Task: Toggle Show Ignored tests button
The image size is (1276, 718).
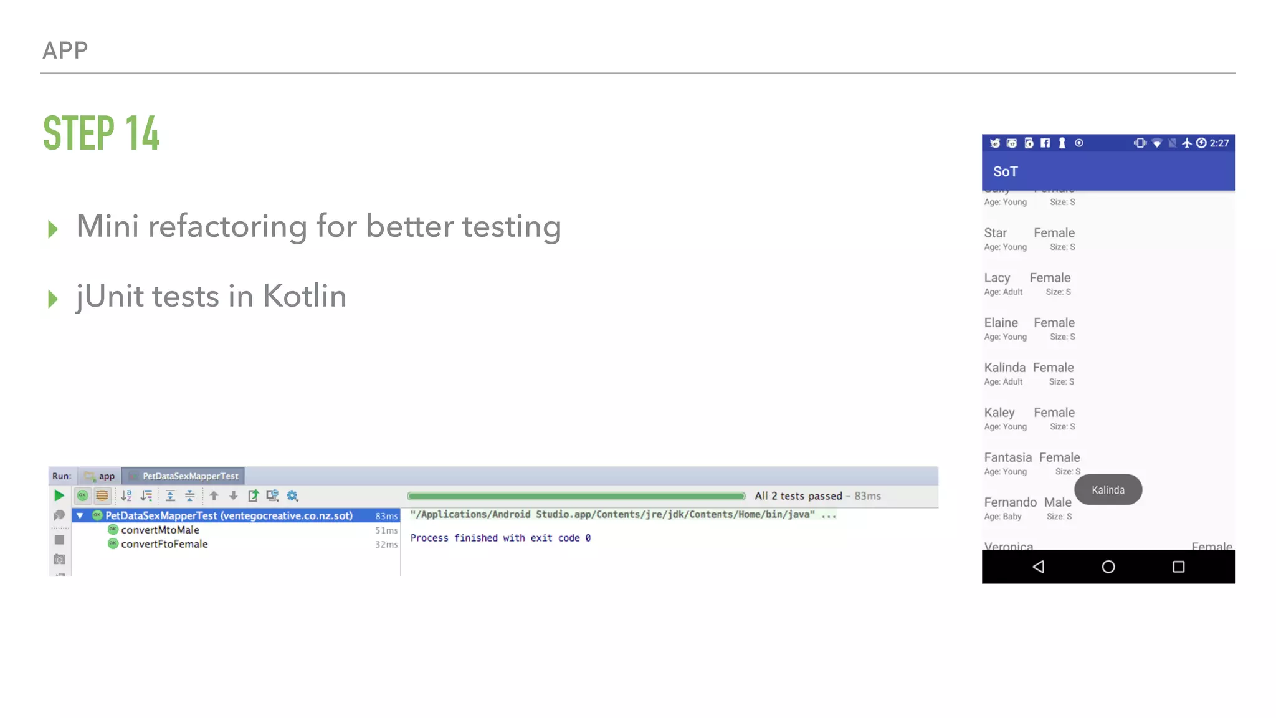Action: 102,495
